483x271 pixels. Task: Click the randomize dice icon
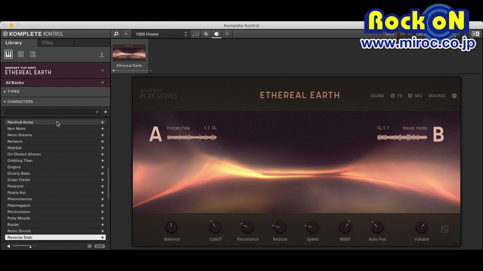[x=445, y=229]
